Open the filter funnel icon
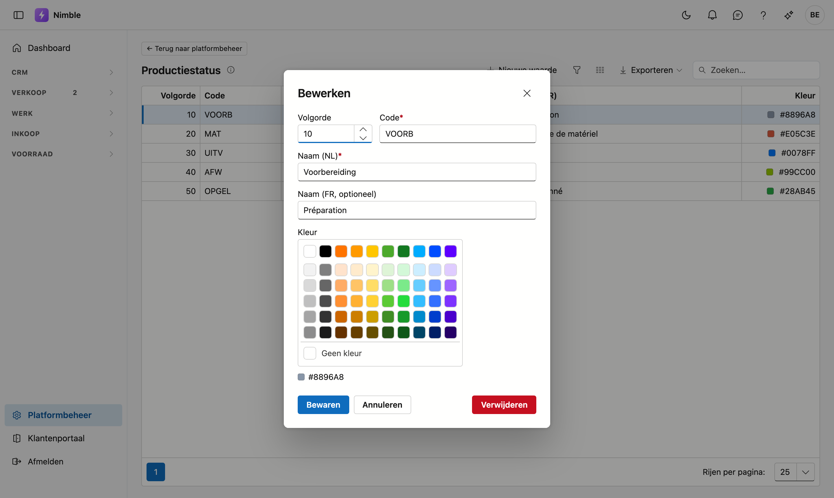Viewport: 834px width, 498px height. point(577,70)
